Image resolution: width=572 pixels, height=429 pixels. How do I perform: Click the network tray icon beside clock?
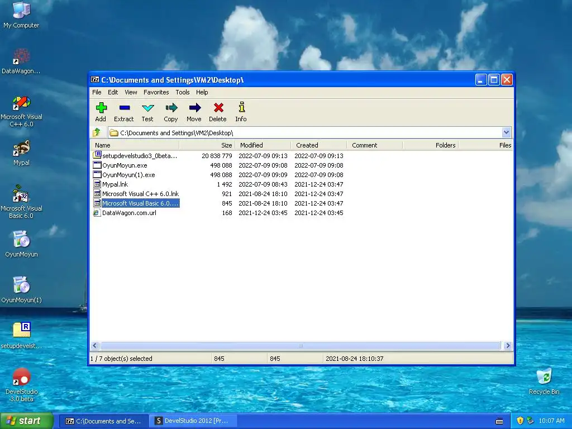tap(531, 421)
